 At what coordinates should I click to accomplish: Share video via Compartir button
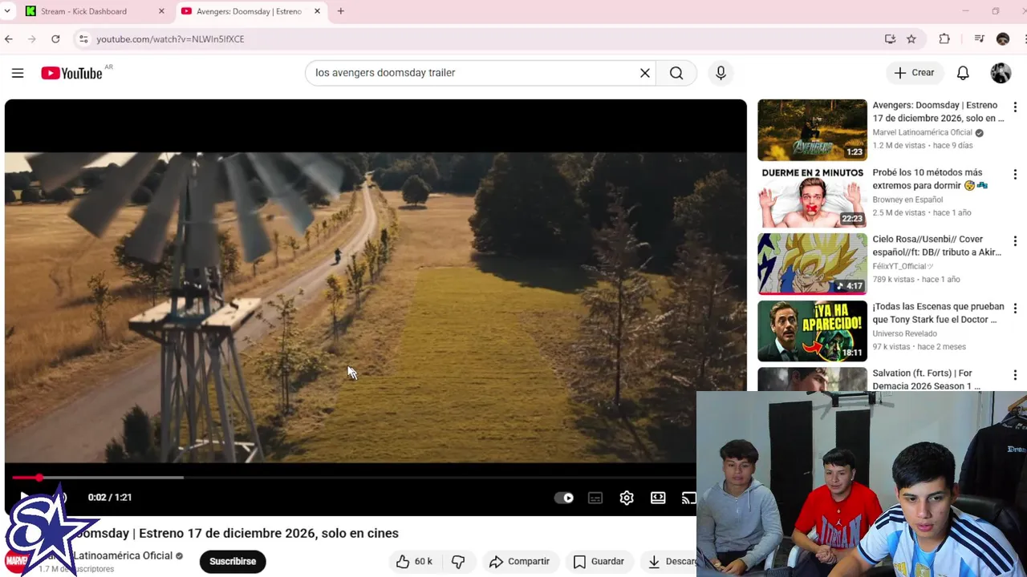519,561
